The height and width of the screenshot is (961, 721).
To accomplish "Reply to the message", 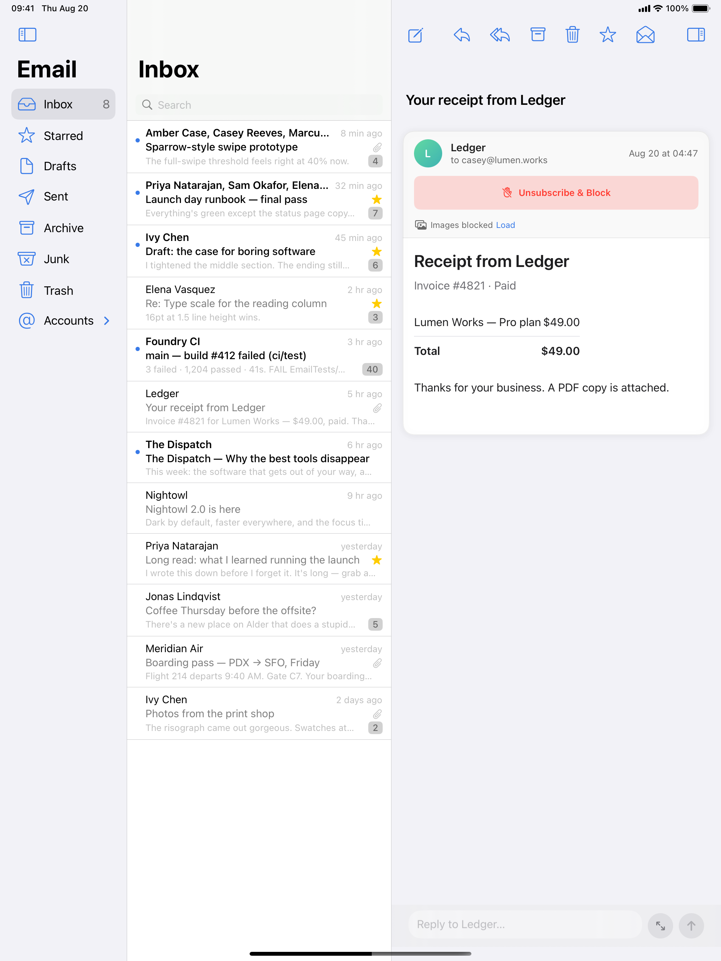I will 462,35.
